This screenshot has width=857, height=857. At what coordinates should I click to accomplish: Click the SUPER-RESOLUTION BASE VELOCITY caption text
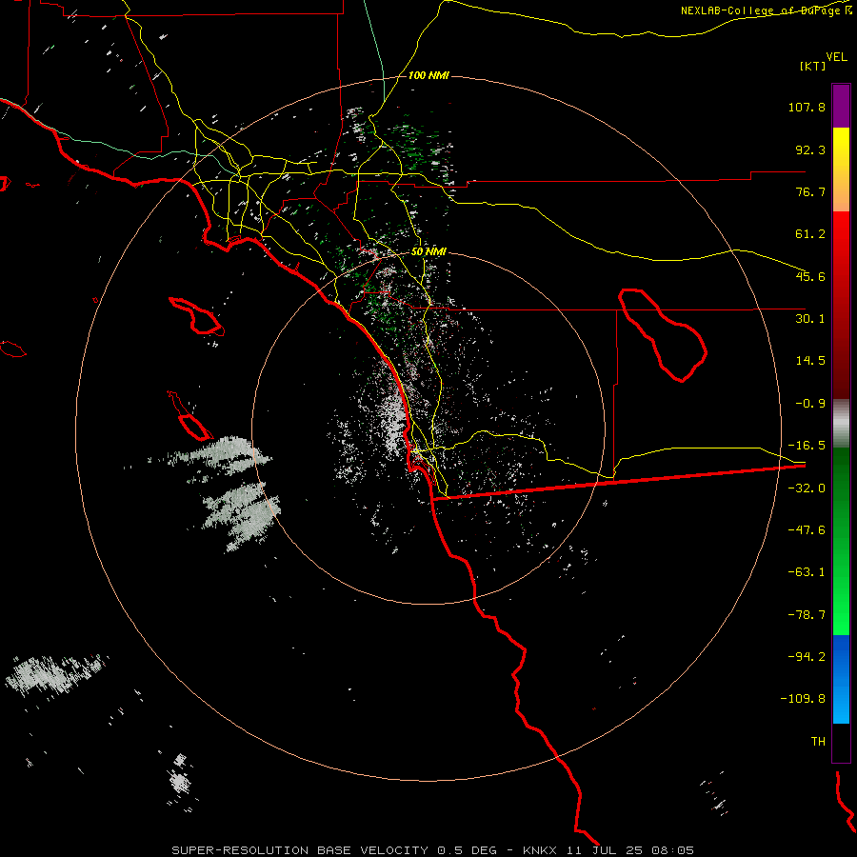tap(302, 850)
